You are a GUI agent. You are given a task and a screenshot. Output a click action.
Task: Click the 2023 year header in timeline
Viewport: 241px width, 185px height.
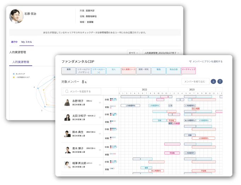click(x=192, y=89)
